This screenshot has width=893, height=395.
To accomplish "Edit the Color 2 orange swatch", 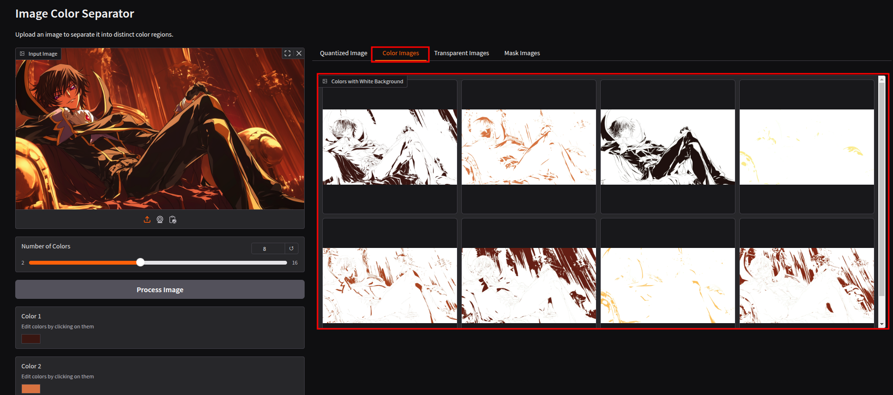I will click(31, 388).
